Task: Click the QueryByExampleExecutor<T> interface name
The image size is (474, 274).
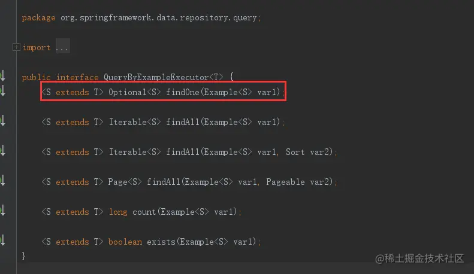Action: (164, 77)
